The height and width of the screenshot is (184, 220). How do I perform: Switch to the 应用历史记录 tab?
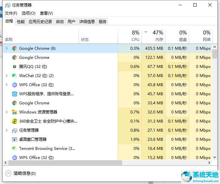coord(40,21)
